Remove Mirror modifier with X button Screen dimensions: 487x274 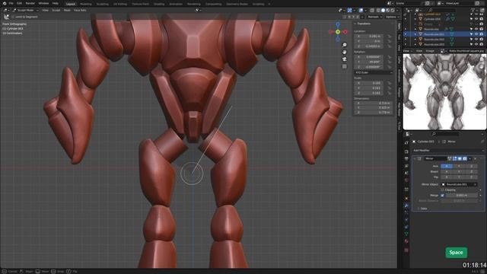(475, 159)
